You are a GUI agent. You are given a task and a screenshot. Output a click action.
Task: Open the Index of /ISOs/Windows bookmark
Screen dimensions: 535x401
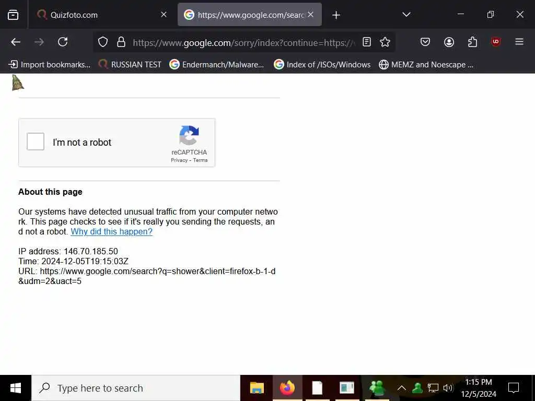pyautogui.click(x=322, y=64)
